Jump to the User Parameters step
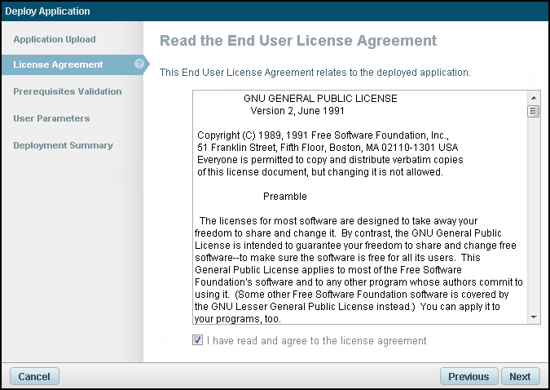 coord(51,118)
